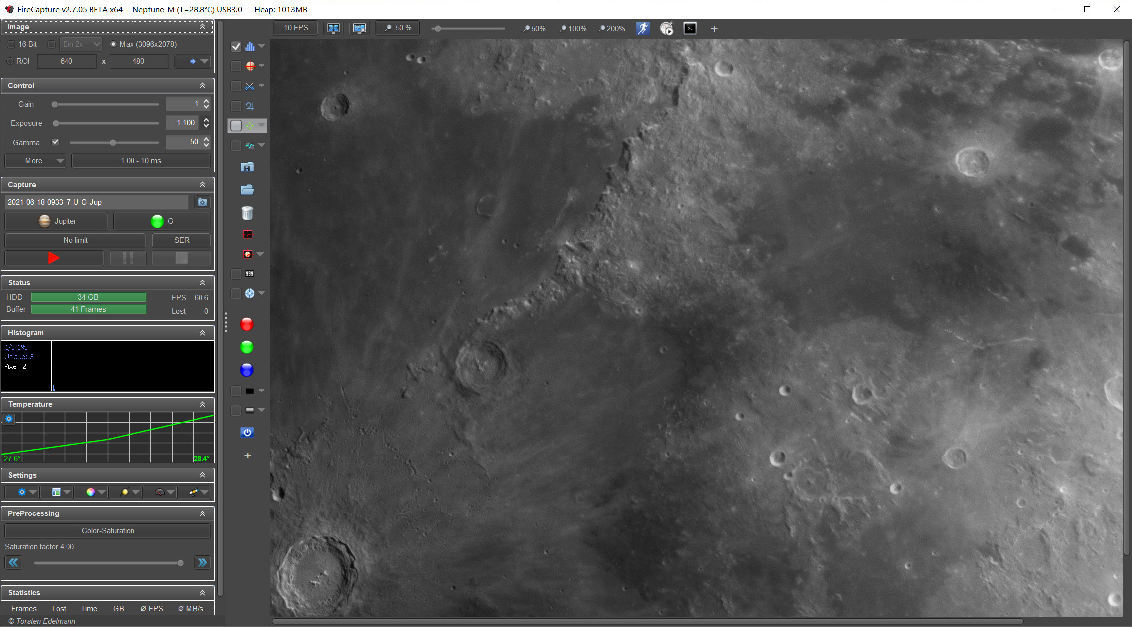Uncheck the Gamma checkbox
The width and height of the screenshot is (1132, 627).
coord(55,142)
